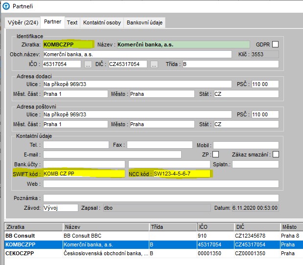Click Město field in Adresa dodací

[162, 94]
